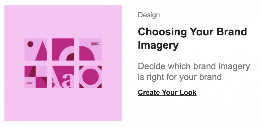Viewport: 262px width, 127px height.
Task: Click the text lines icon in checkered tile
Action: coord(30,82)
